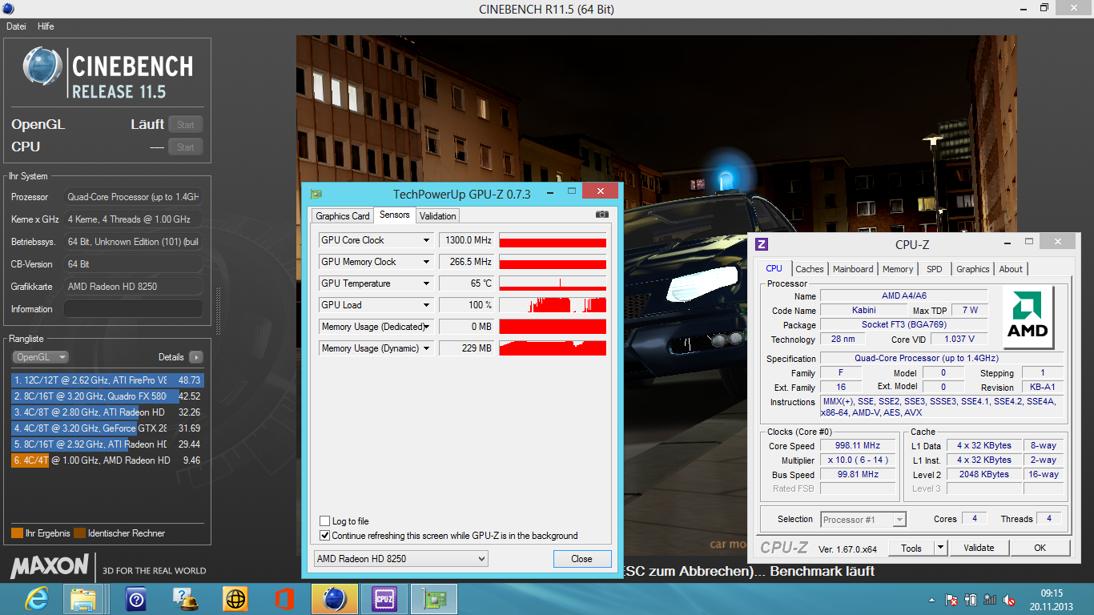Click the GPU-Z screenshot camera icon
This screenshot has width=1094, height=615.
(602, 215)
